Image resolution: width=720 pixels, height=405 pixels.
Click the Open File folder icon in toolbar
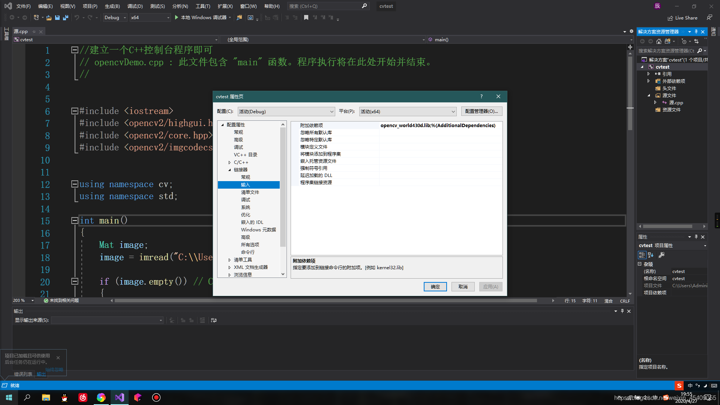pyautogui.click(x=49, y=18)
